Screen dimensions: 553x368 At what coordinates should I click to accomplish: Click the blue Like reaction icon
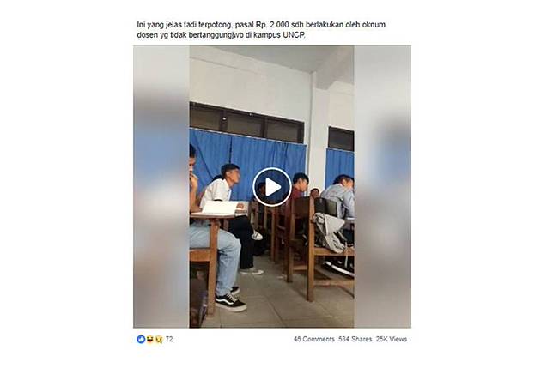tap(141, 339)
